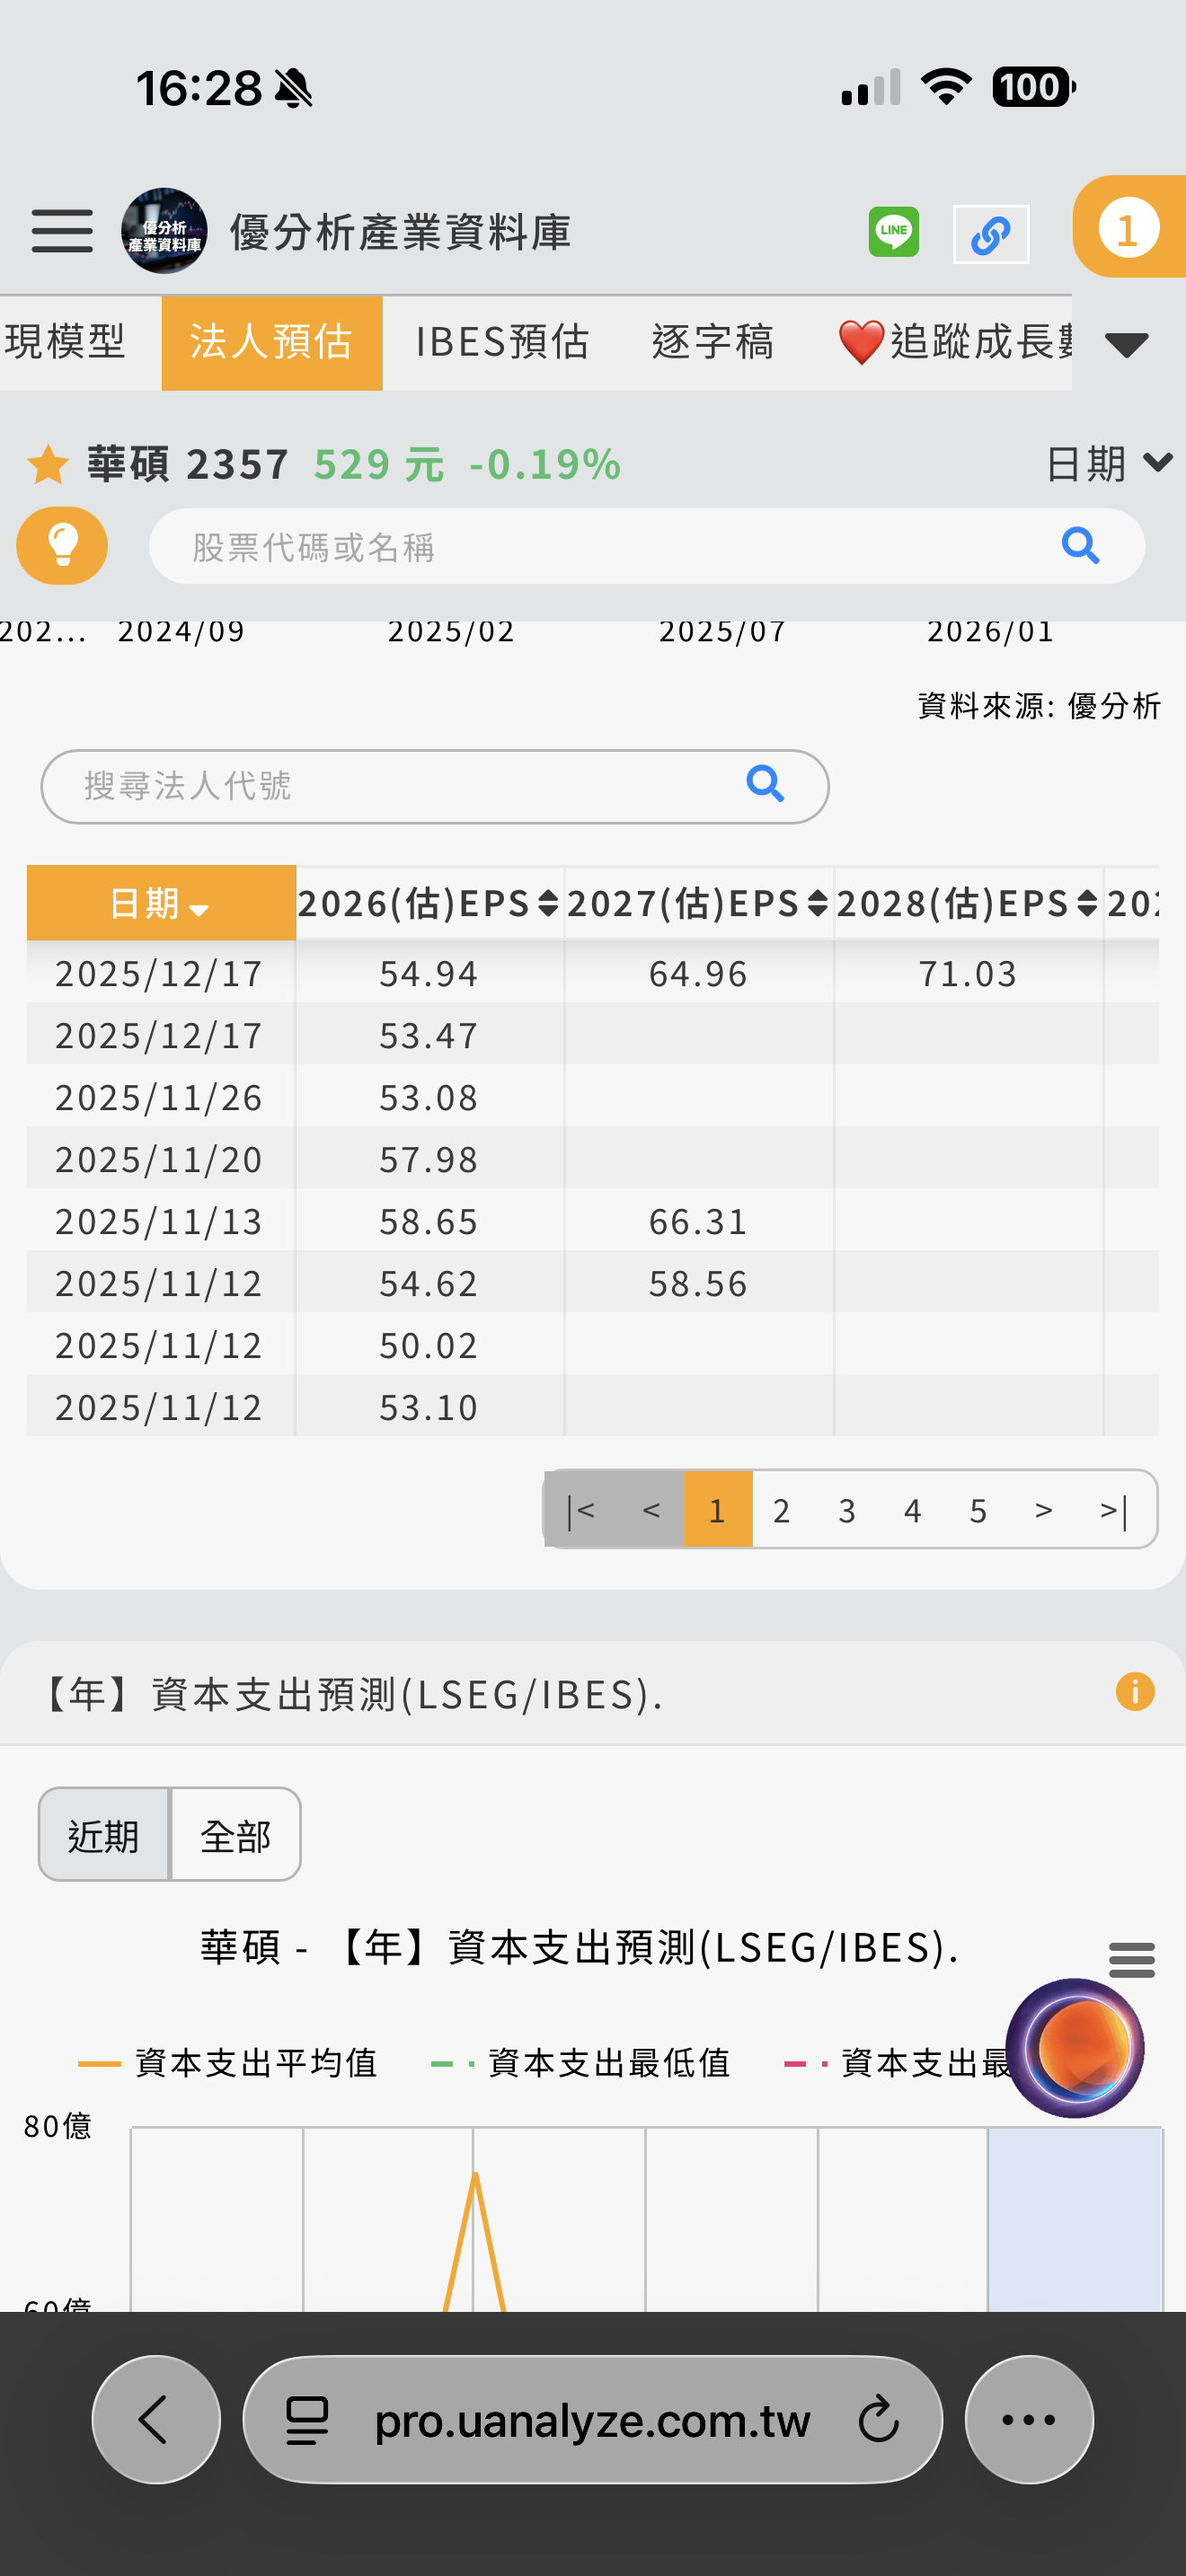
Task: Tap magnifier in 搜尋法人代號 search box
Action: [x=765, y=784]
